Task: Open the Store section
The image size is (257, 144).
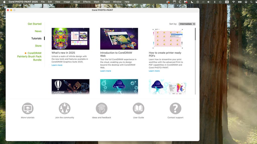Action: (x=38, y=46)
